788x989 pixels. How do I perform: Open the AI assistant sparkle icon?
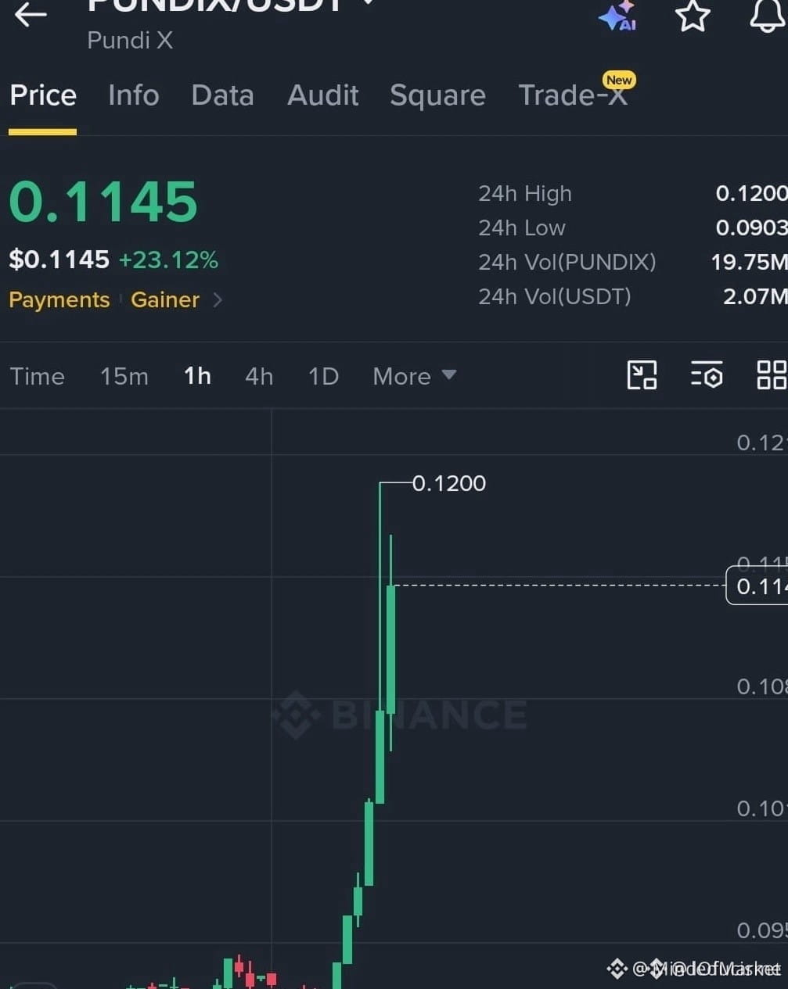coord(618,16)
